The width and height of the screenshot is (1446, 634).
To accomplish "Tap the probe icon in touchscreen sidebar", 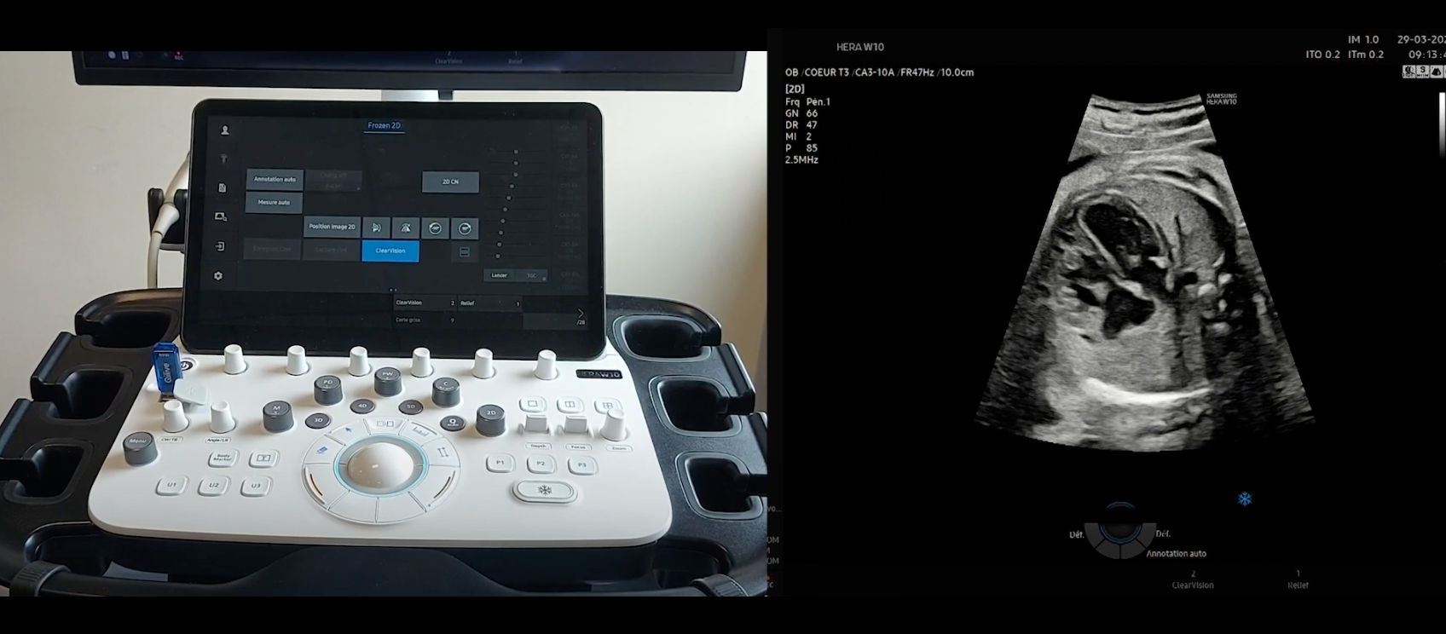I will [224, 159].
